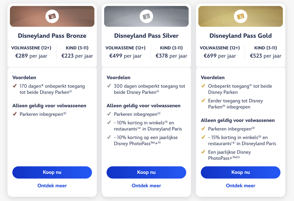Open Ontdek meer under Disneyland Pass Silver
Viewport: 294px width, 201px height.
146,186
